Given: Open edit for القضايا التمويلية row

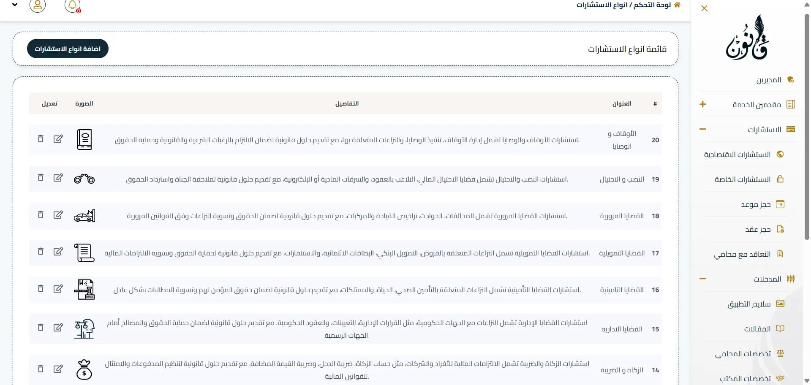Looking at the screenshot, I should point(58,251).
